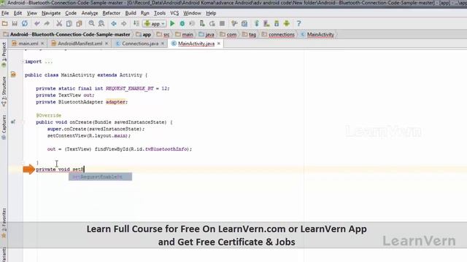Click the Cut scissors icon

point(59,23)
